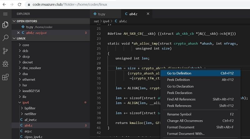Open the Run and Debug view icon

click(x=5, y=64)
